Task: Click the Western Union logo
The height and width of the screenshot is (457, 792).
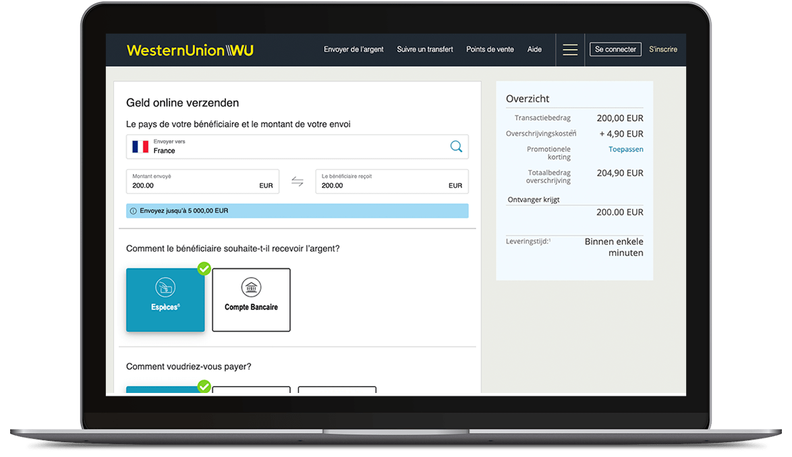Action: click(190, 50)
